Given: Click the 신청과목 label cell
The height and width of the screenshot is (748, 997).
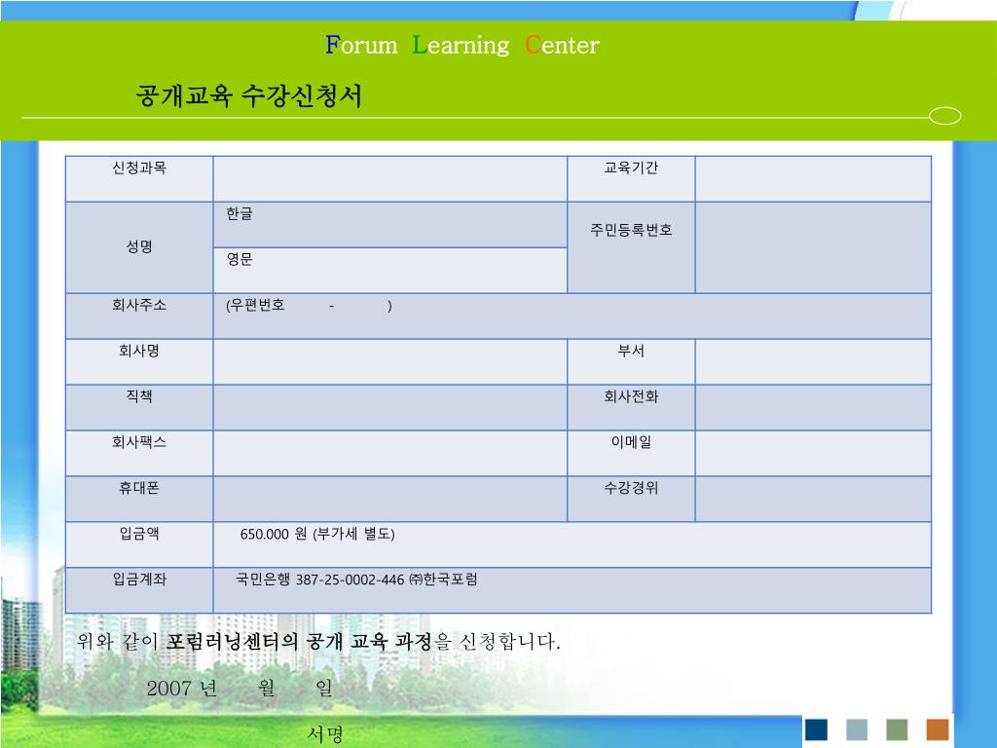Looking at the screenshot, I should pos(139,179).
